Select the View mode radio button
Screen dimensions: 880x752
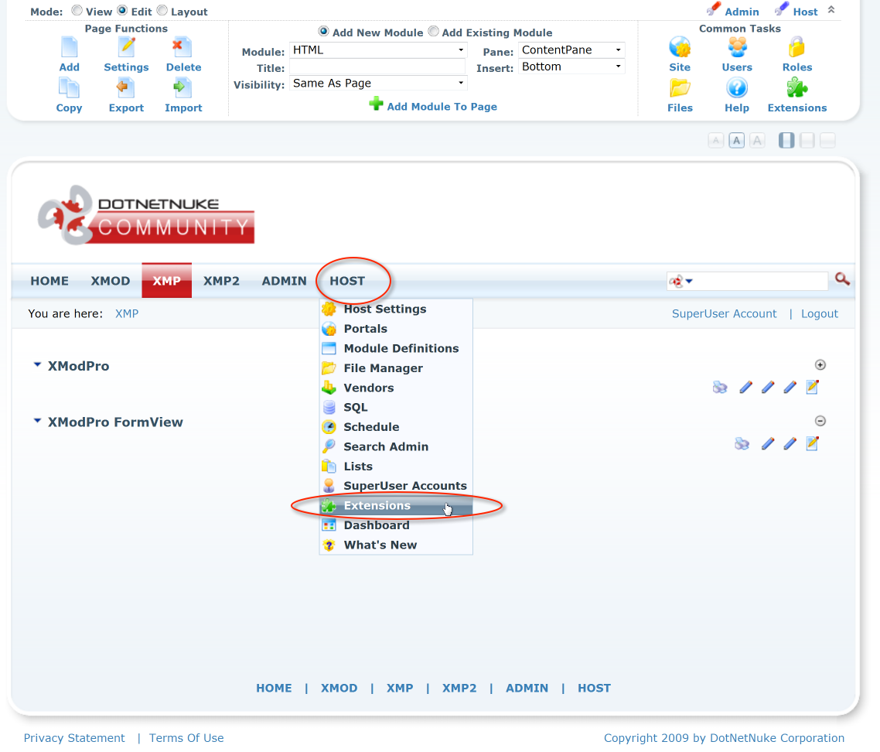(x=77, y=10)
